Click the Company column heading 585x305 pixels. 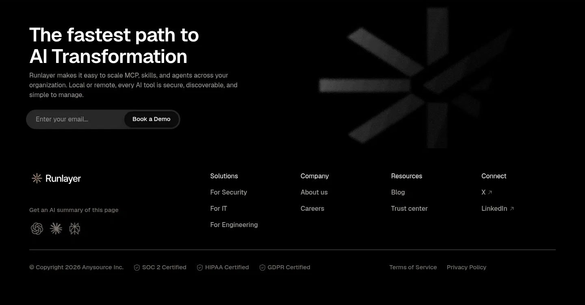[x=315, y=176]
